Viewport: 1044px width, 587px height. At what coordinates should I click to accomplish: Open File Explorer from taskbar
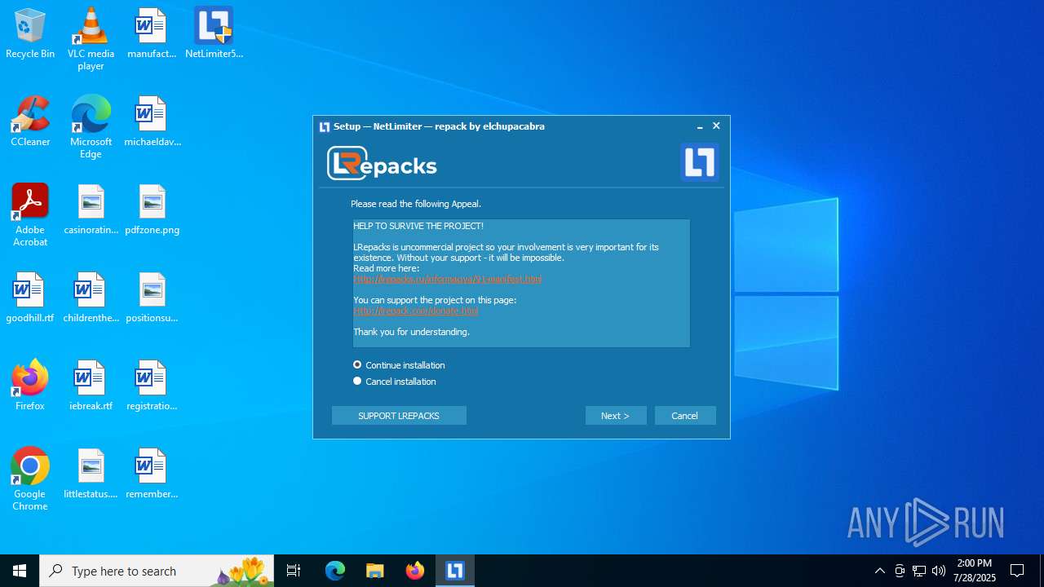pos(374,571)
